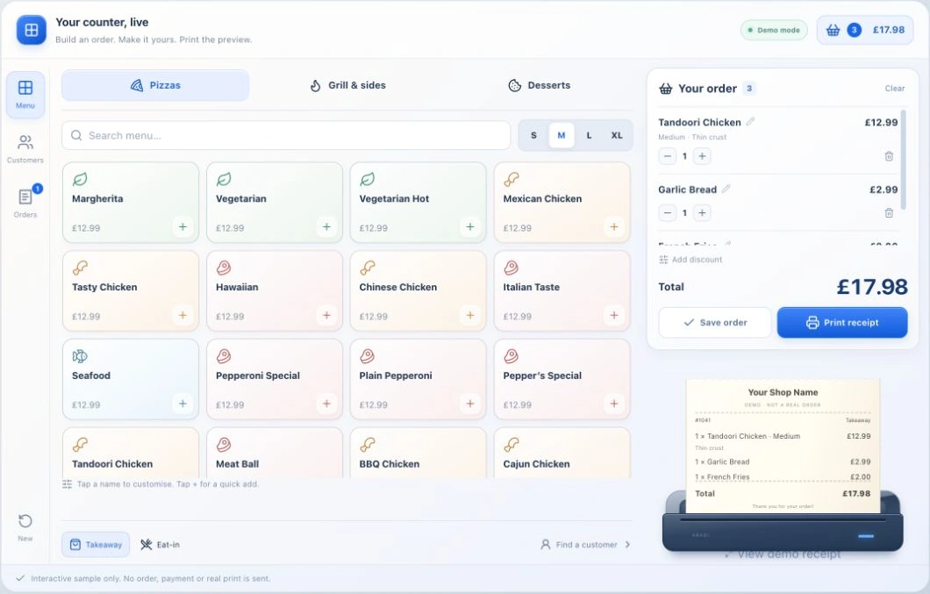The image size is (930, 594).
Task: Select size M
Action: click(562, 135)
